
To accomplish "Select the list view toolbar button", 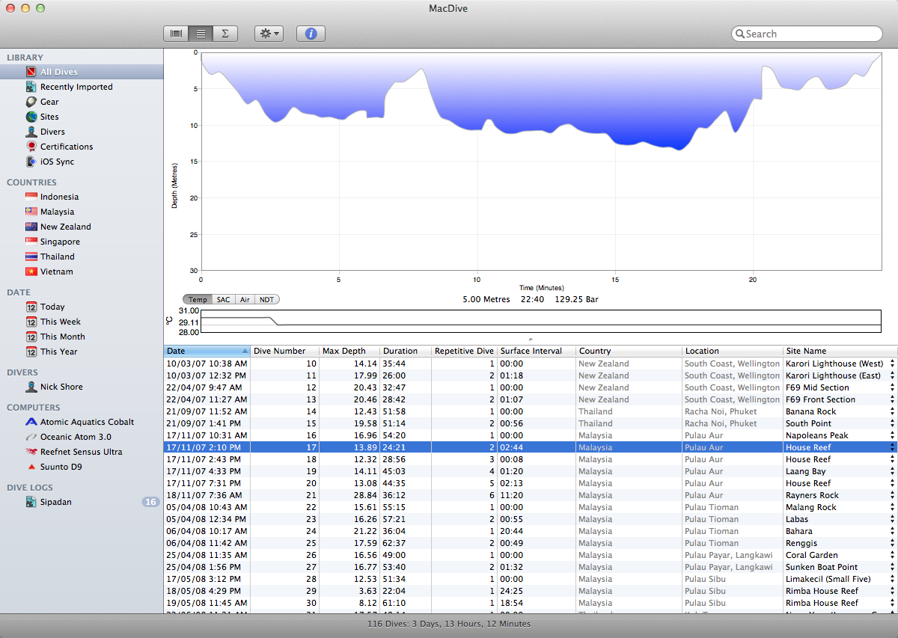I will click(201, 34).
